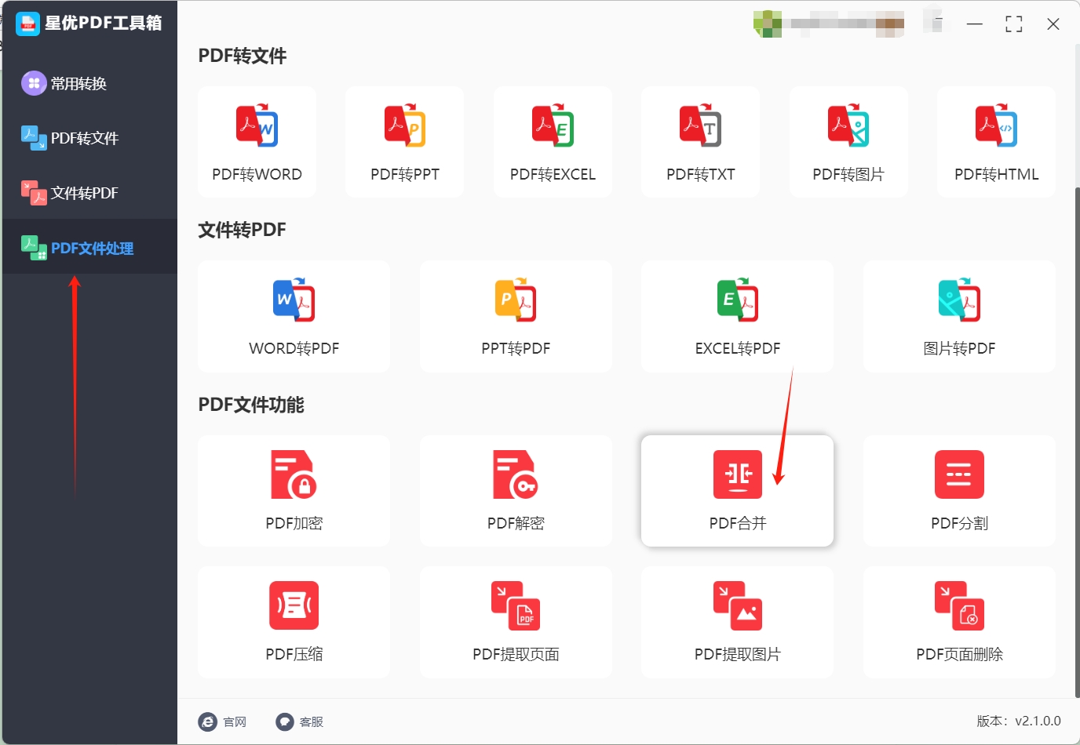
Task: Click the blurred username in title bar
Action: click(848, 24)
